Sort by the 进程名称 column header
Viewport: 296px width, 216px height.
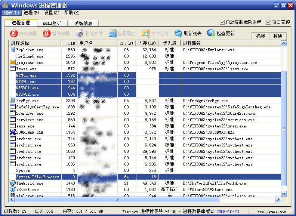[35, 43]
